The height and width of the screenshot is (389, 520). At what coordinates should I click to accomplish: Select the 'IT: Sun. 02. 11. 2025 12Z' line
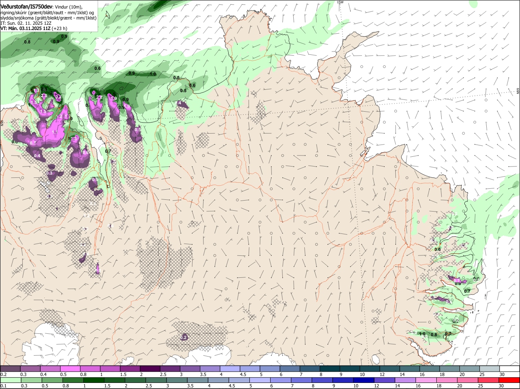pos(26,23)
